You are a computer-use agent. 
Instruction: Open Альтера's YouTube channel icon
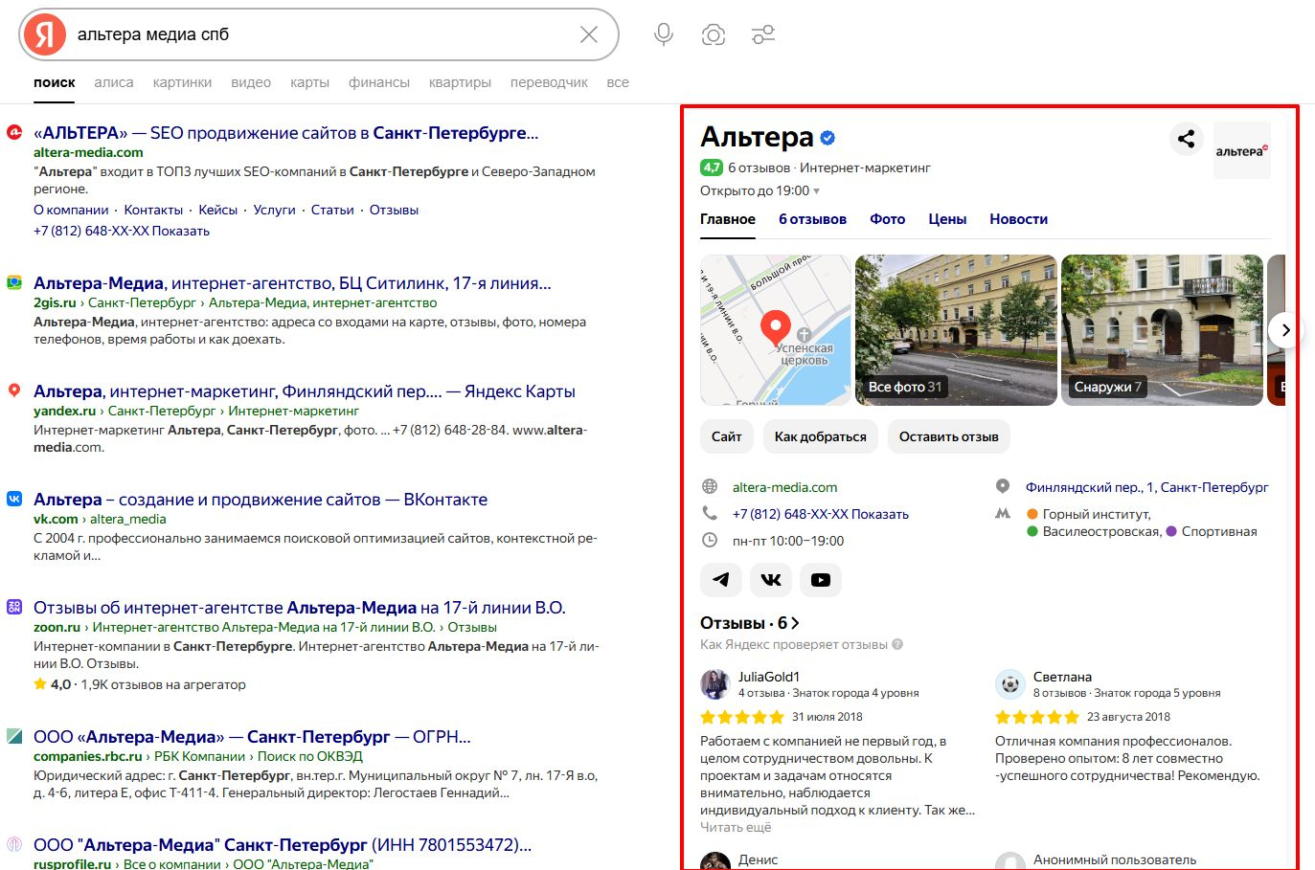click(x=821, y=579)
